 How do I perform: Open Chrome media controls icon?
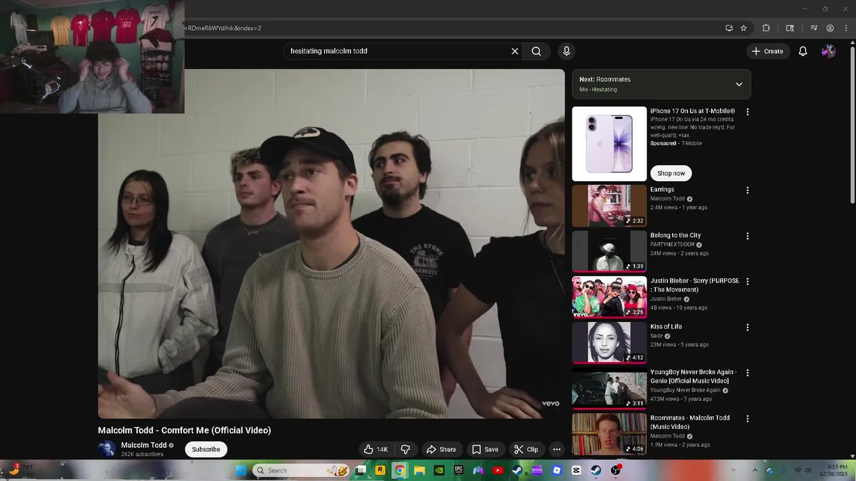pos(814,28)
